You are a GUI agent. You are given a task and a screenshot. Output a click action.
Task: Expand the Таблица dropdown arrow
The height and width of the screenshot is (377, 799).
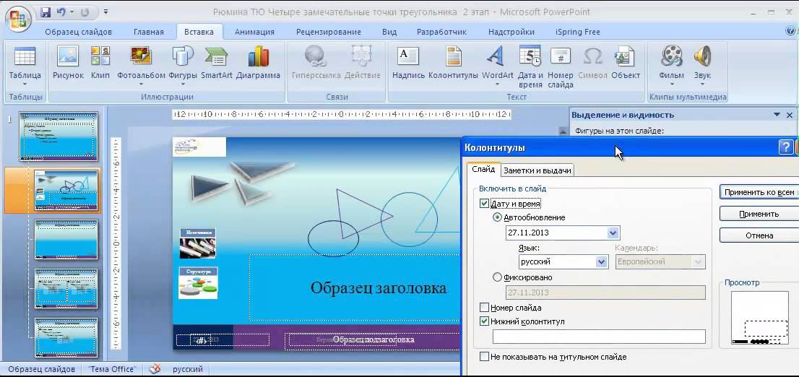(x=25, y=84)
